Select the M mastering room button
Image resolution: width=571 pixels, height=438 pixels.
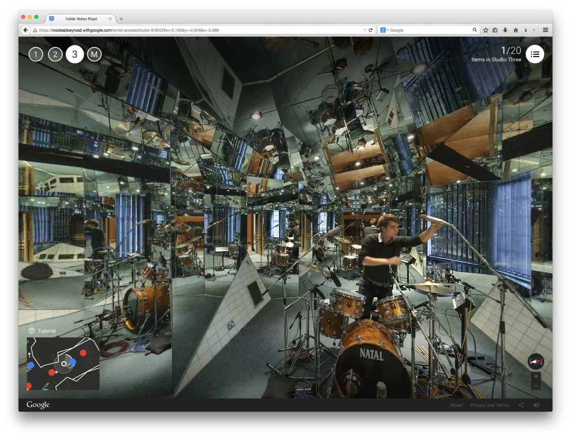click(x=94, y=54)
